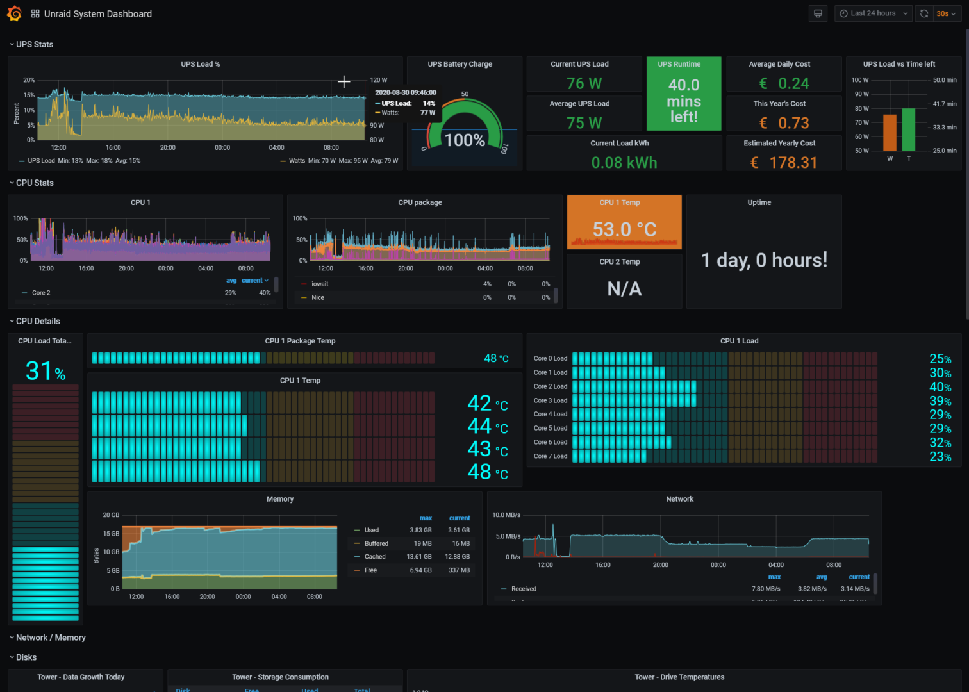Open the UPS Load % panel title menu

tap(201, 64)
